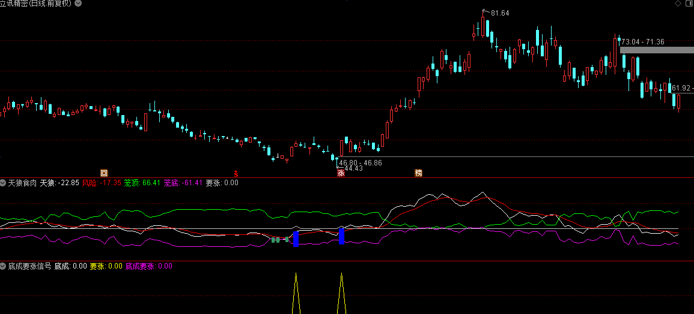Click the second yellow 要涨 spike
Screen dimensions: 694x314
point(341,293)
